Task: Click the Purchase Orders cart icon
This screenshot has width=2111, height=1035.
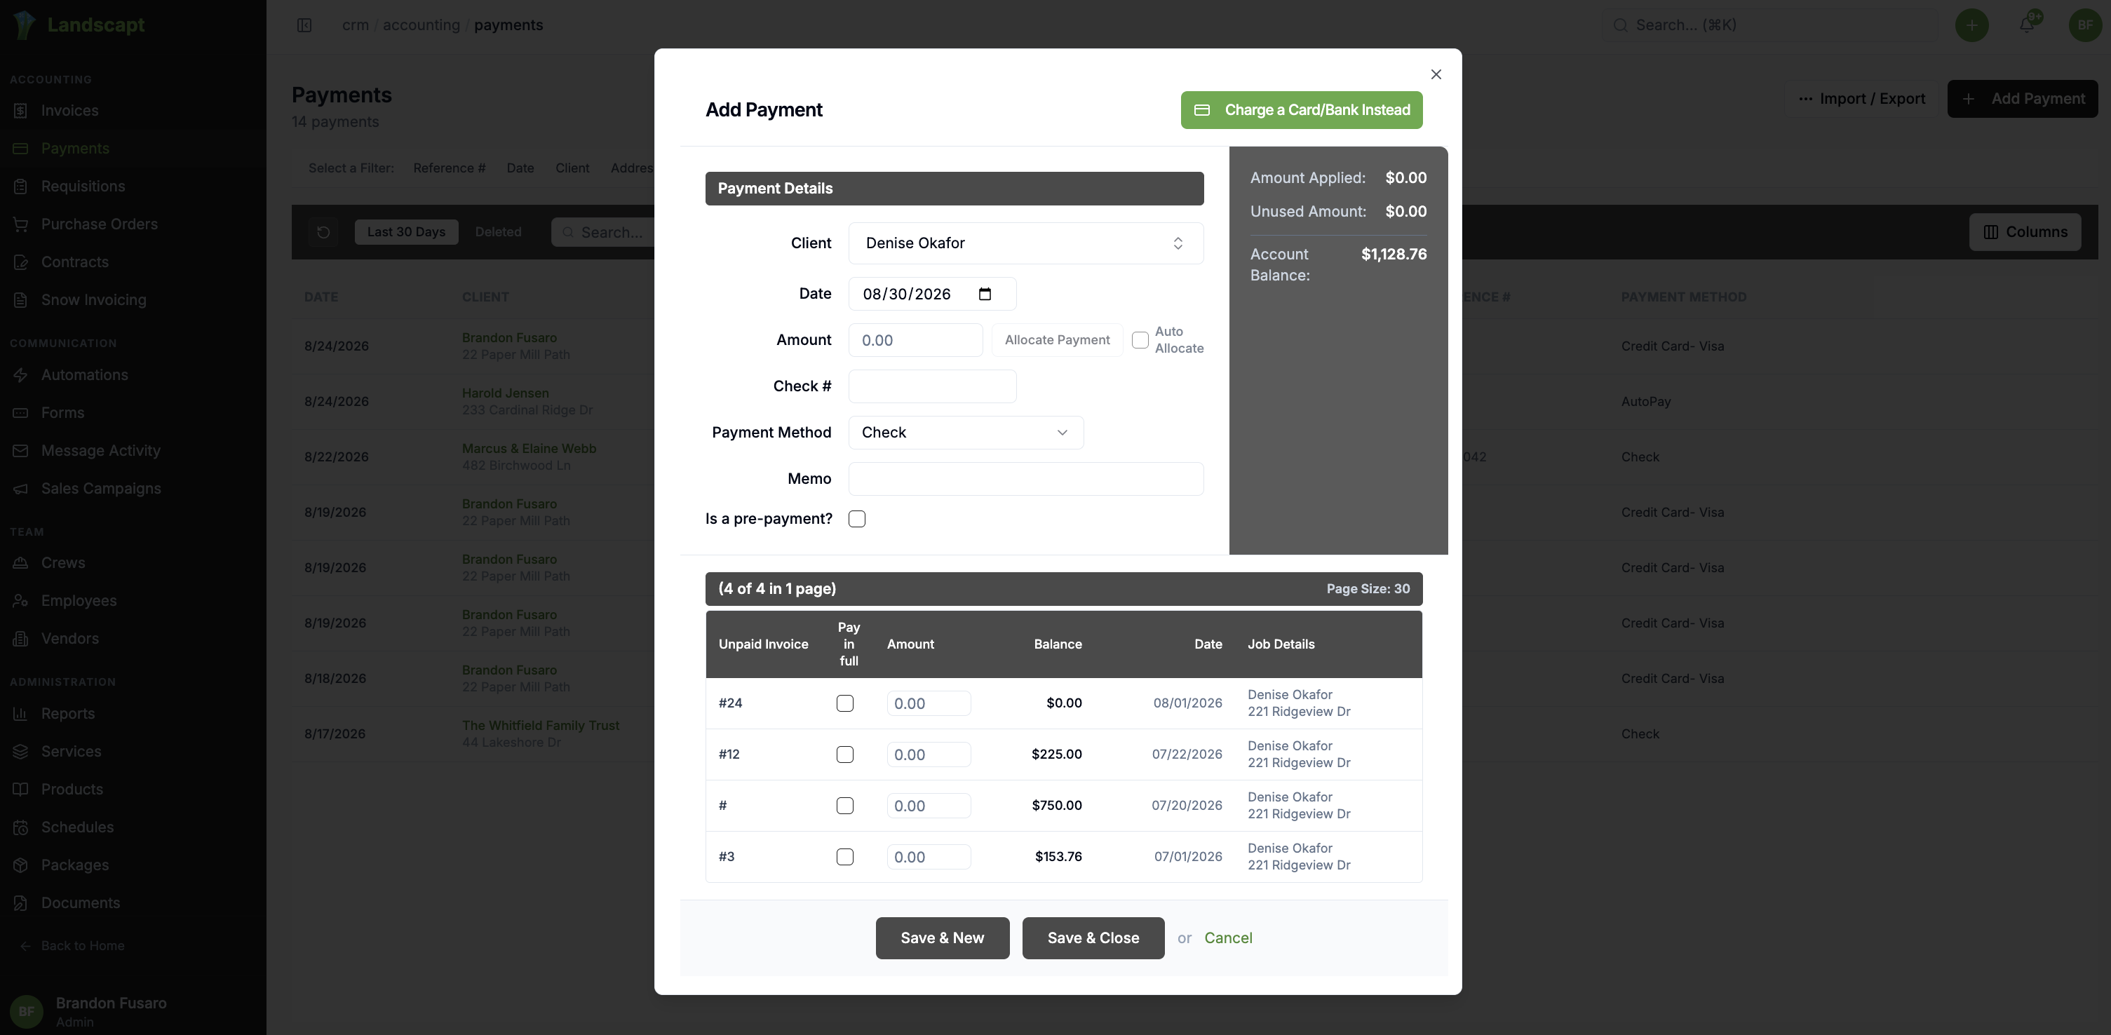Action: 21,224
